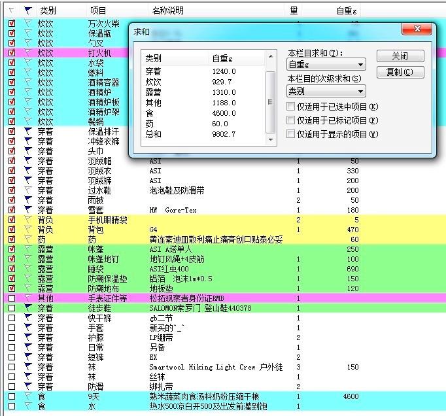Toggle the blue flag on the 徒步鞋 row

tap(27, 308)
